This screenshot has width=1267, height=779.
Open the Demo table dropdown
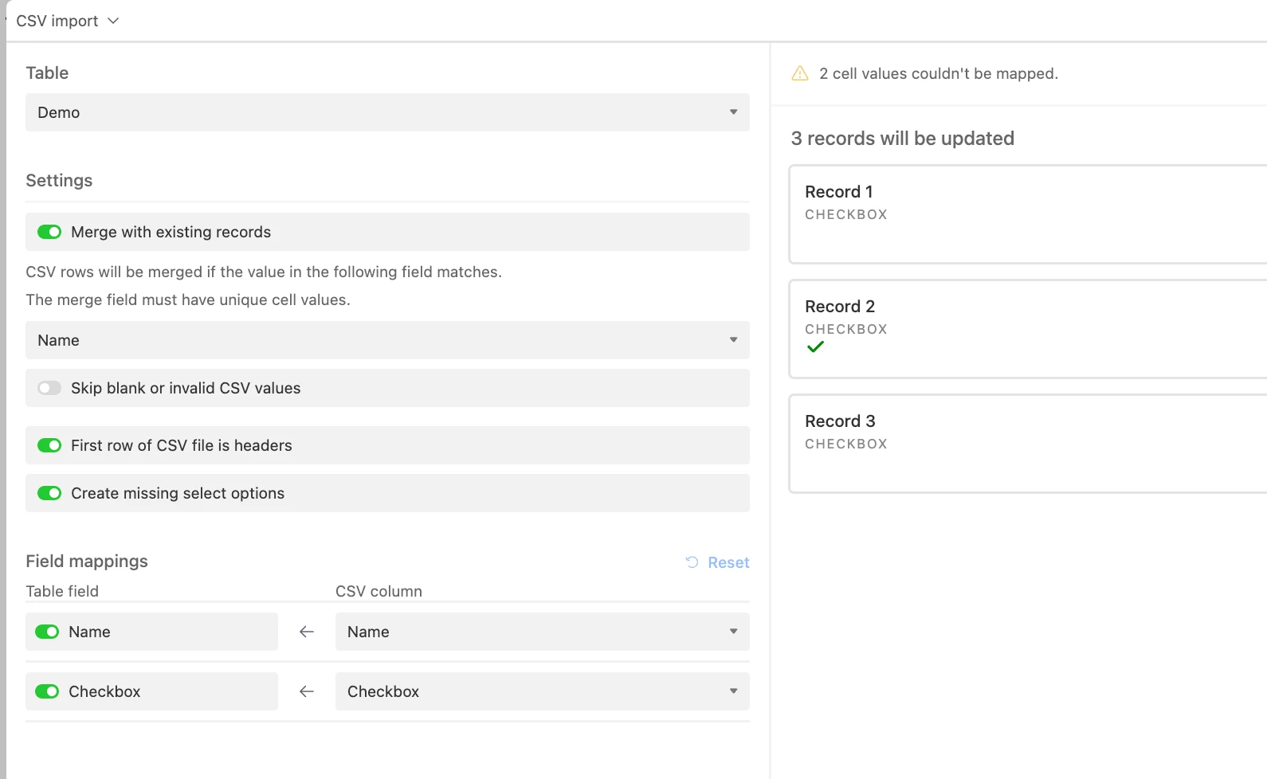[x=387, y=112]
